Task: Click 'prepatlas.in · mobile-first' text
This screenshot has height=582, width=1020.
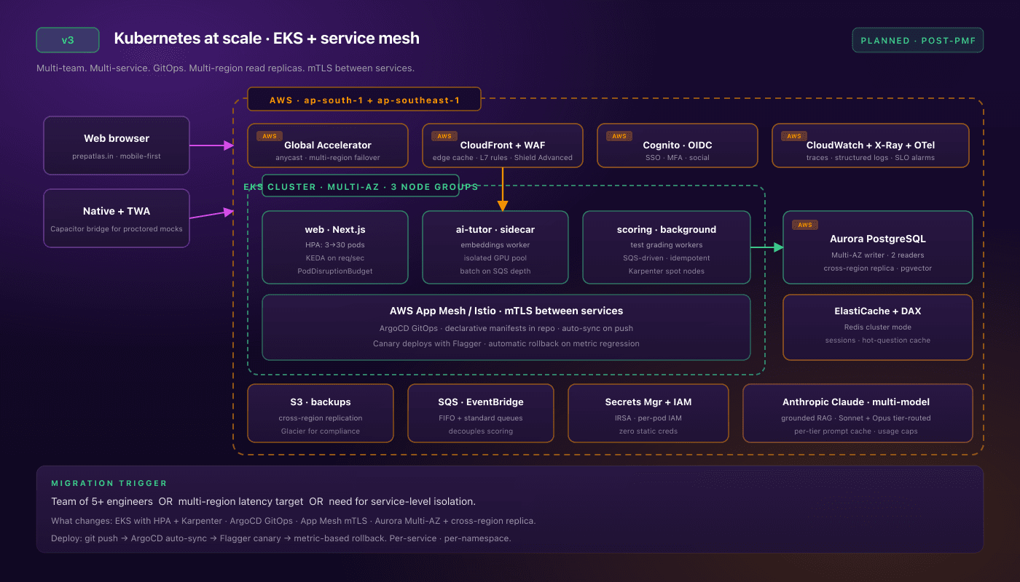Action: 117,156
